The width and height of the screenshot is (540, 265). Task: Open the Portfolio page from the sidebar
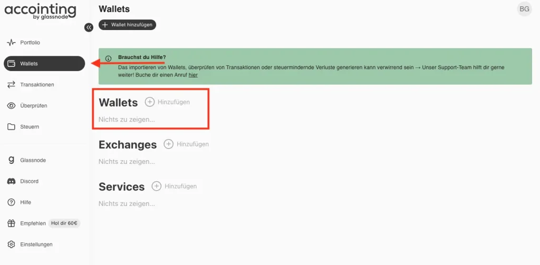pos(30,43)
